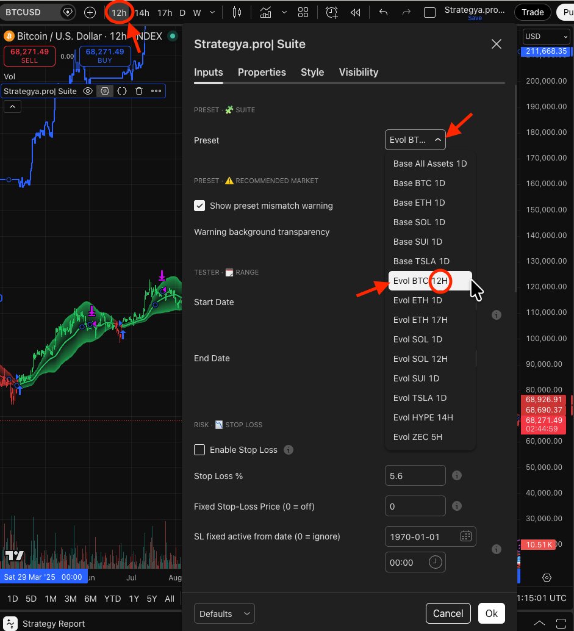Select Base SOL 1D preset
Viewport: 574px width, 631px height.
pos(430,222)
